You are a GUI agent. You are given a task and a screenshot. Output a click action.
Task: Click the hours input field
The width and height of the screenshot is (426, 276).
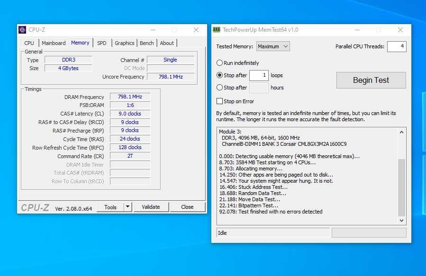pos(259,88)
